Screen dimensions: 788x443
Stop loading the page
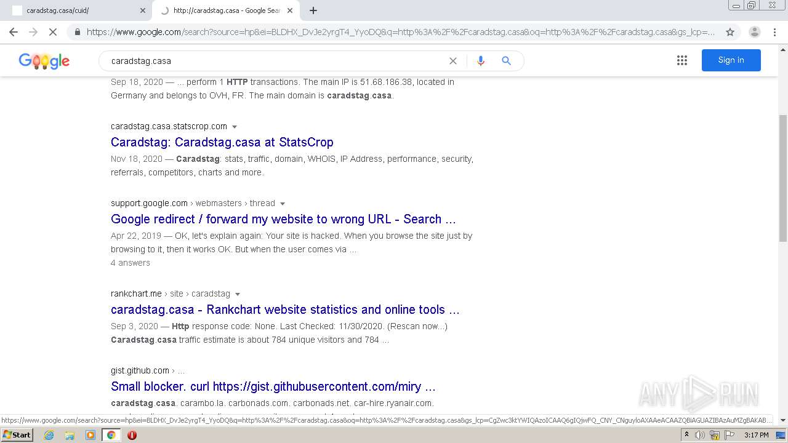pos(53,32)
